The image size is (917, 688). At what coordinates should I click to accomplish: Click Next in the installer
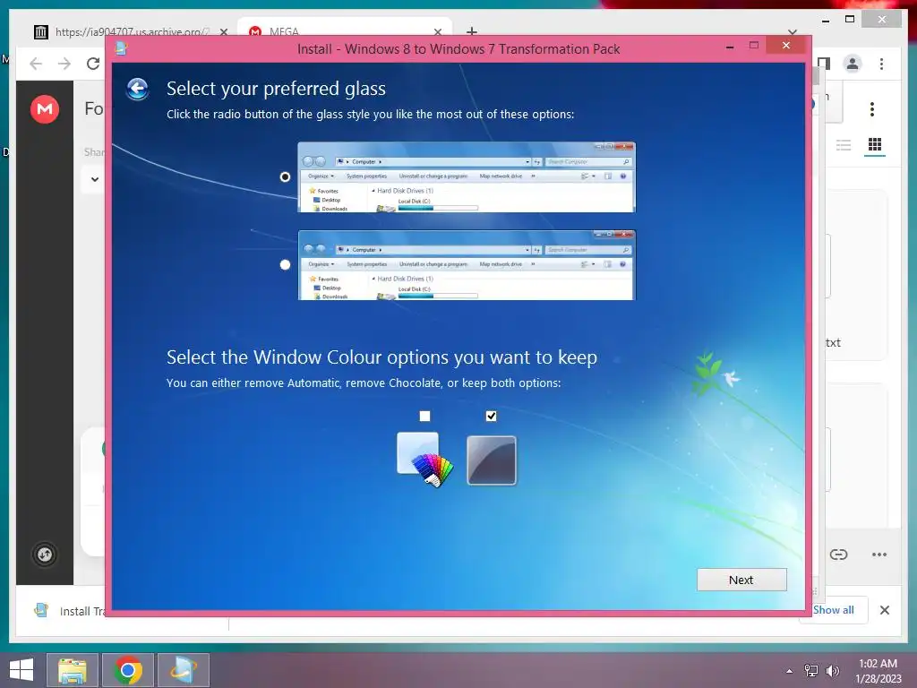pos(741,580)
